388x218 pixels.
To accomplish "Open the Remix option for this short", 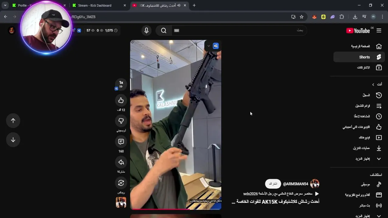I will pyautogui.click(x=121, y=183).
